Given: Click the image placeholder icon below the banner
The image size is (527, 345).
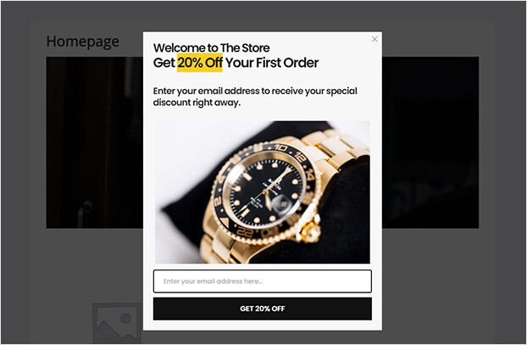Looking at the screenshot, I should [117, 323].
